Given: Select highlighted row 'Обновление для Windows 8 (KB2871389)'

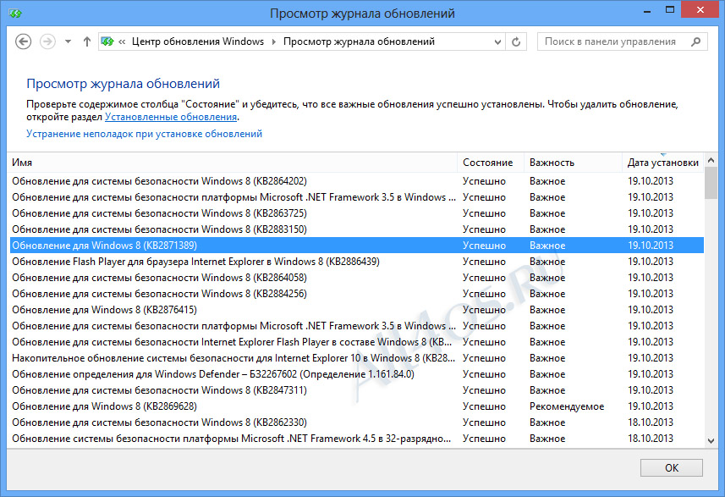Looking at the screenshot, I should click(x=356, y=246).
